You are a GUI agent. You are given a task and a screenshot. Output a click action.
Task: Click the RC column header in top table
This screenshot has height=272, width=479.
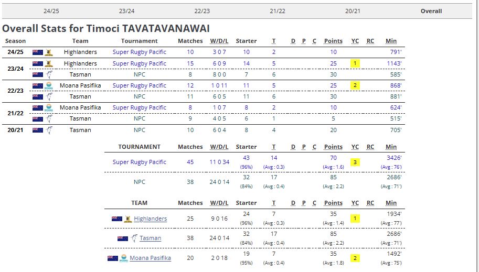coord(370,41)
